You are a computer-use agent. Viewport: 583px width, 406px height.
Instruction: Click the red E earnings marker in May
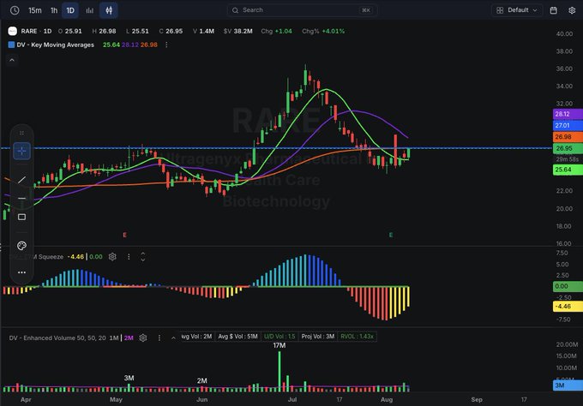click(x=124, y=235)
